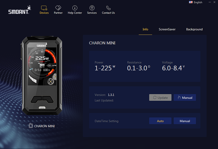The image size is (218, 149).
Task: Select the Partner menu label
Action: pos(58,13)
